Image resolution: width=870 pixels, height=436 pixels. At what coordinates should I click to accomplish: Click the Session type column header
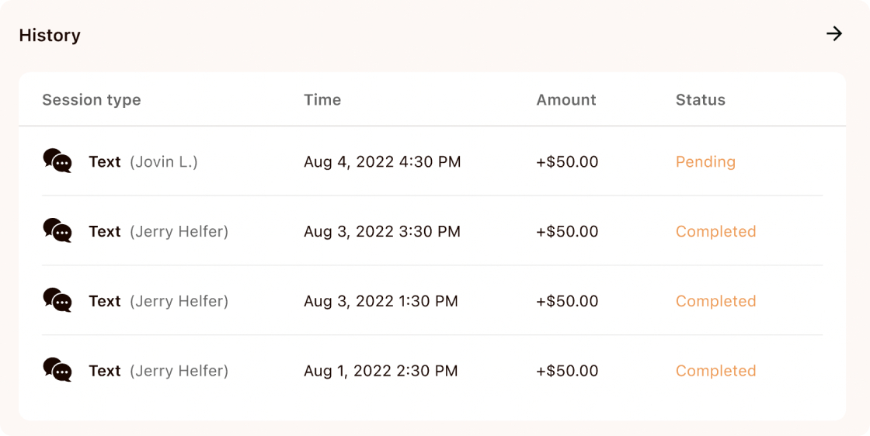[92, 100]
